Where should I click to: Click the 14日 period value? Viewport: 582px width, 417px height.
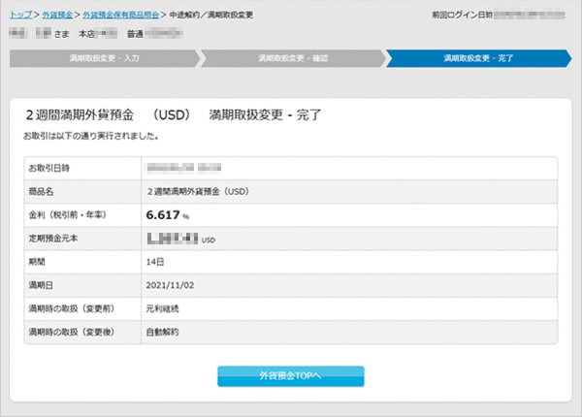point(154,262)
